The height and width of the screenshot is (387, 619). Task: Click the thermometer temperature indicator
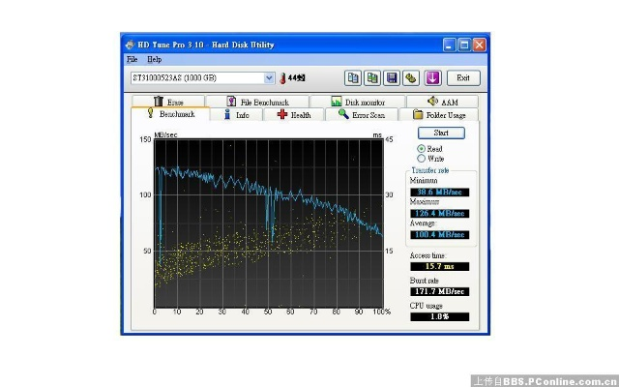pos(284,77)
